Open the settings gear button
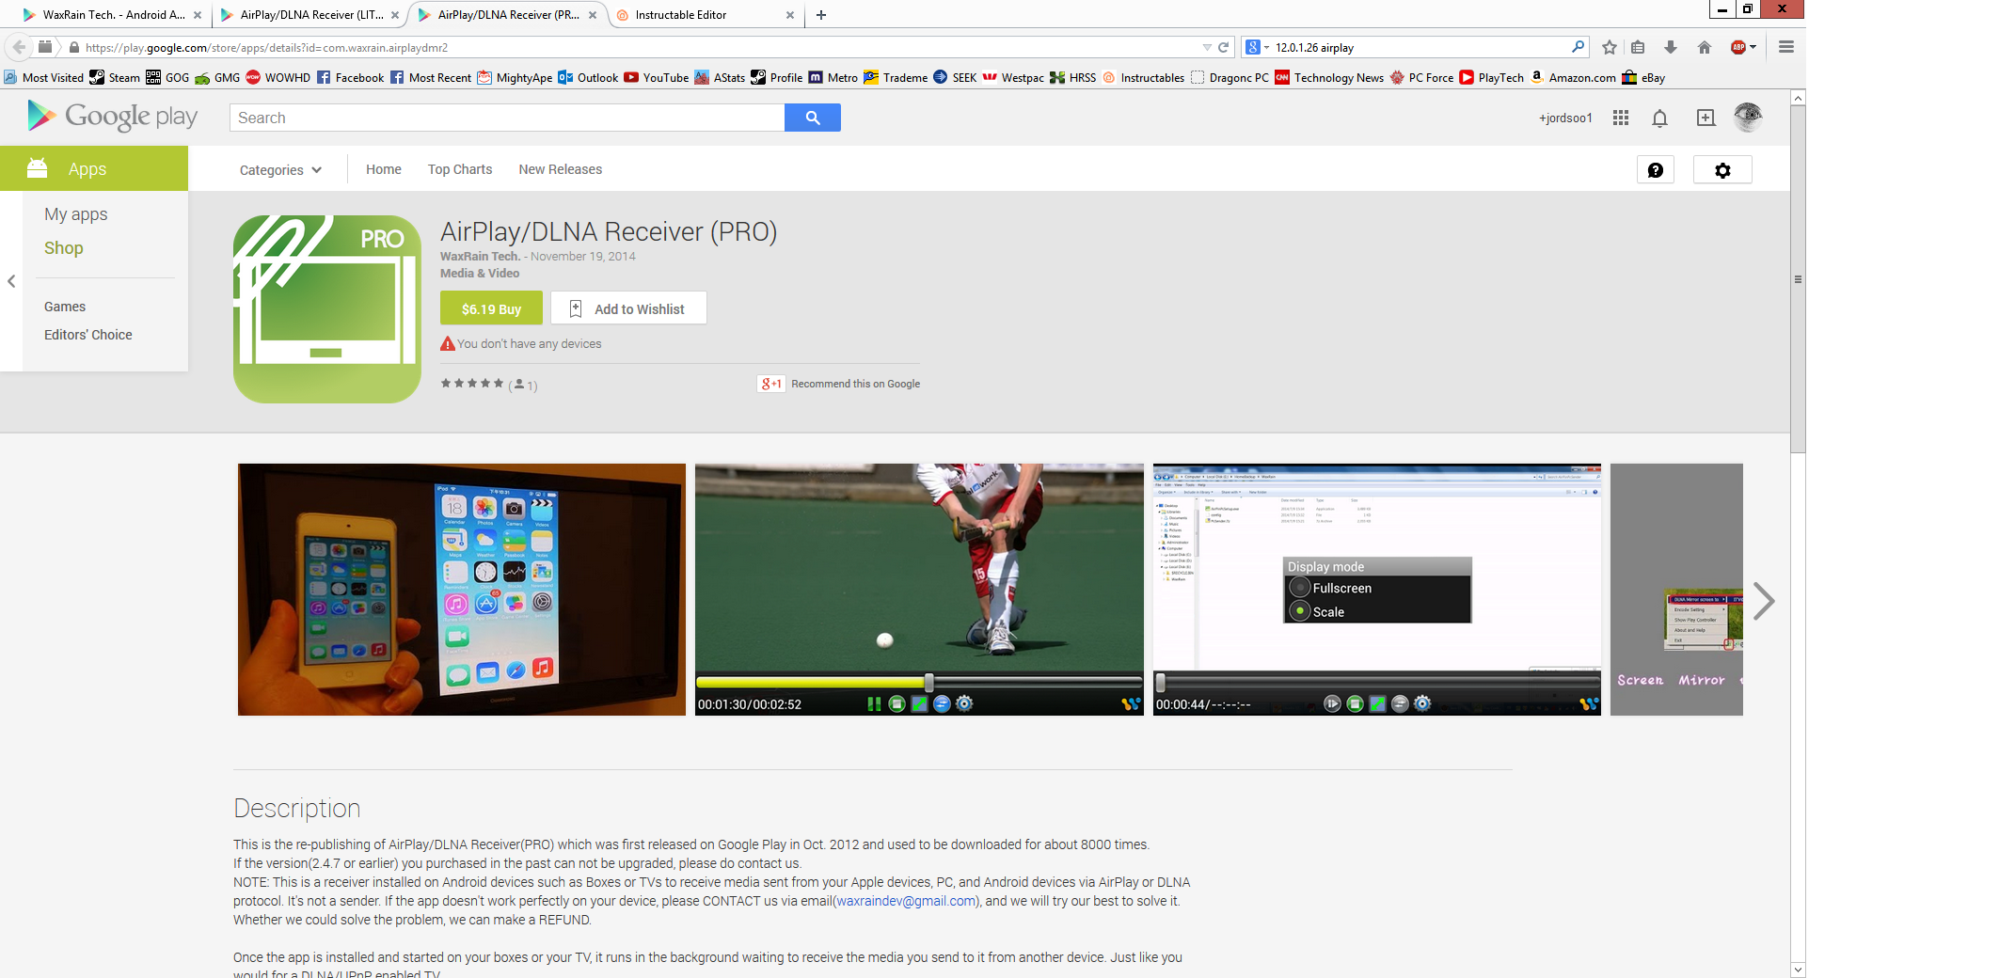The width and height of the screenshot is (2015, 978). (x=1722, y=170)
